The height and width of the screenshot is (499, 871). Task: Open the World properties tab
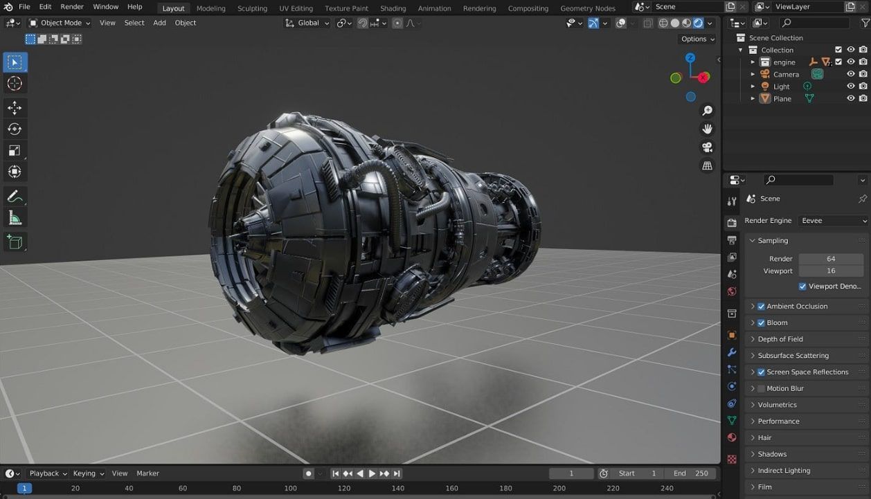click(731, 291)
